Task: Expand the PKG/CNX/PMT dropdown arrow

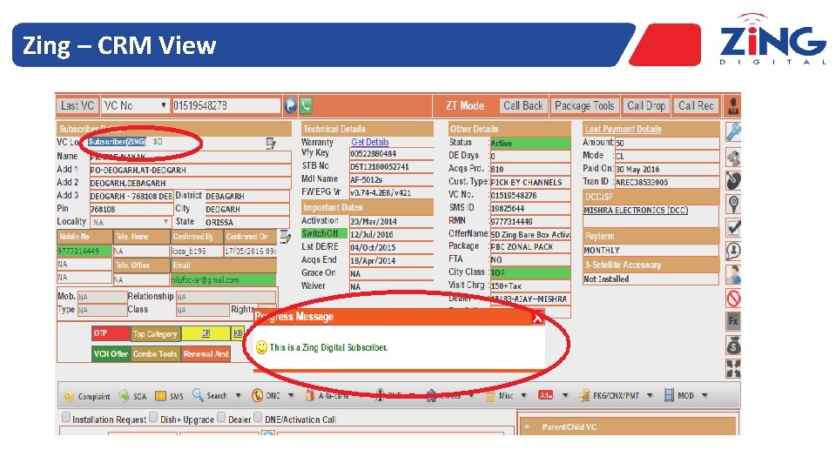Action: [x=650, y=395]
